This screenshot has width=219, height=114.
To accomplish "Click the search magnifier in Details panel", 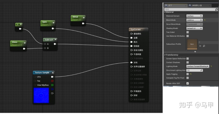I will 216,9.
